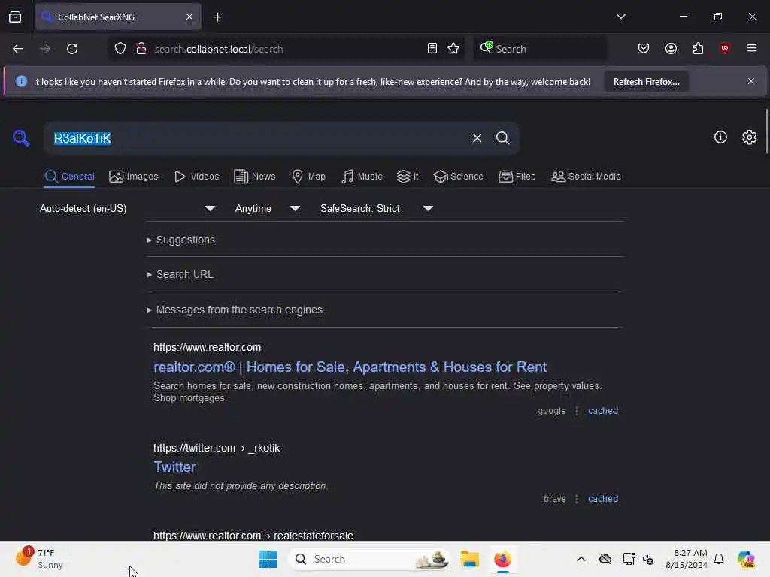This screenshot has width=770, height=577.
Task: Open the SearXNG about info icon
Action: [720, 137]
